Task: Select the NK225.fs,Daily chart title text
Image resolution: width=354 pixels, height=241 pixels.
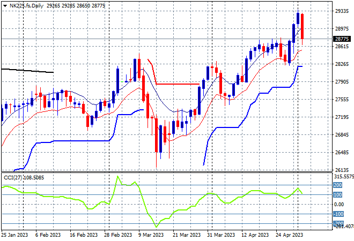Action: 26,6
